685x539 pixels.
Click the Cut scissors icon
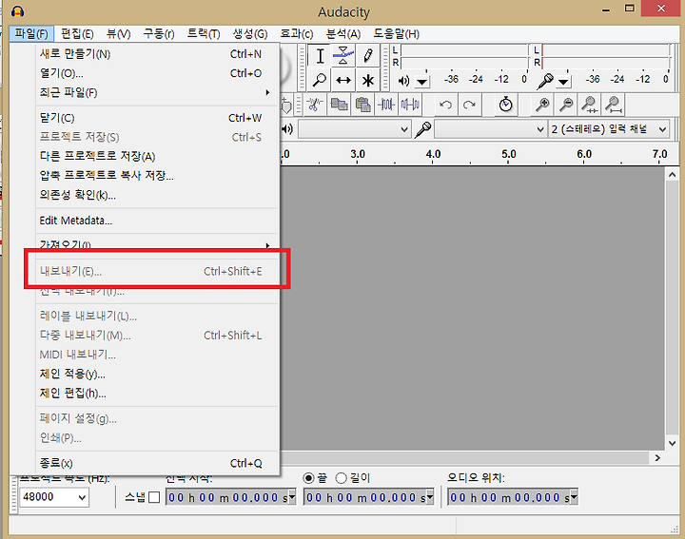coord(315,105)
